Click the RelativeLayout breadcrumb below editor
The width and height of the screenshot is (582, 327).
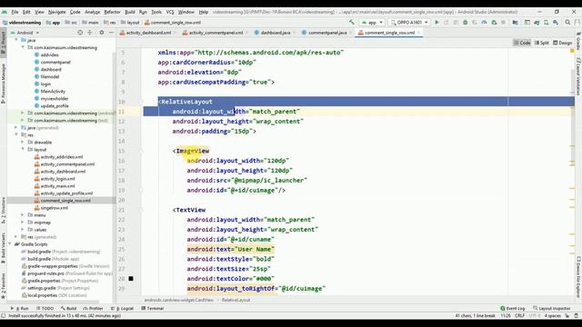236,300
